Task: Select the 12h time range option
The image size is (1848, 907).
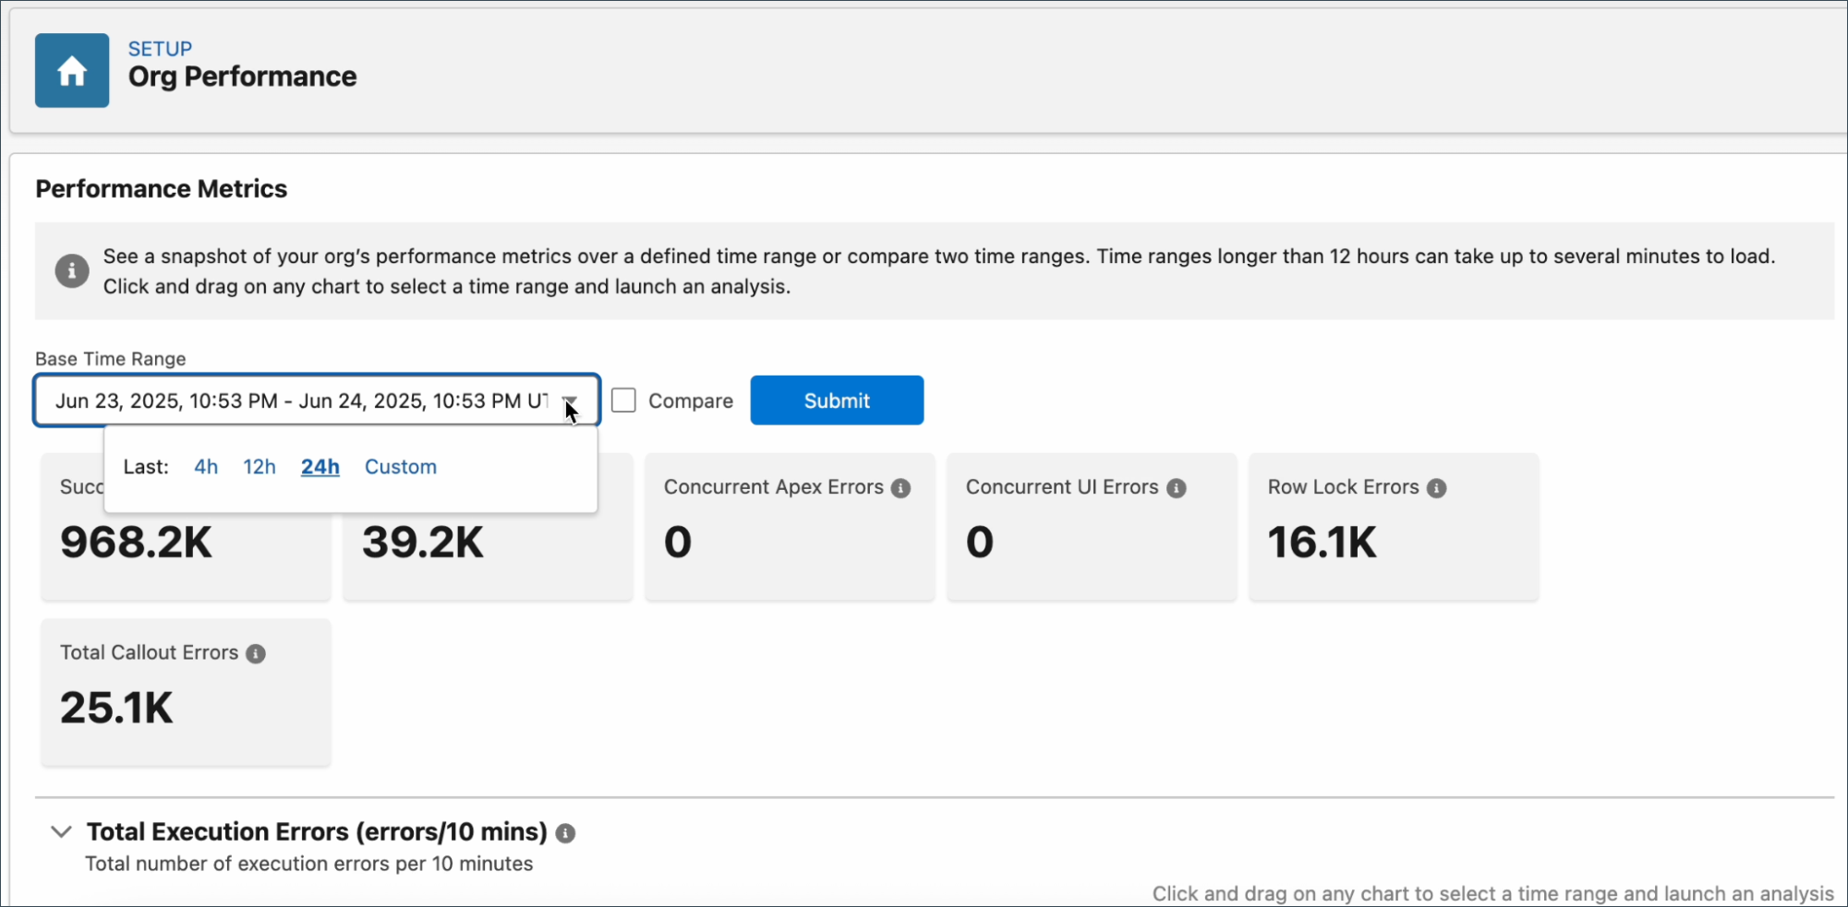Action: (259, 467)
